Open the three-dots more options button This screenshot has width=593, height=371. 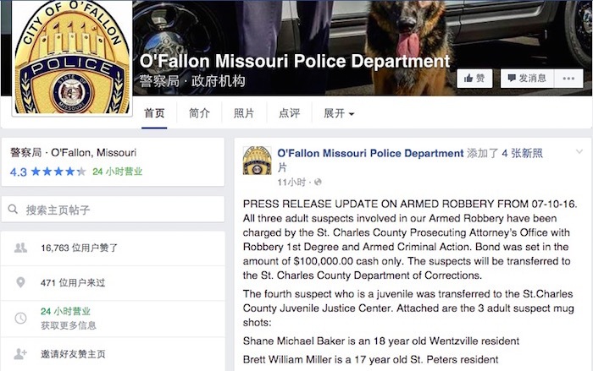click(568, 79)
